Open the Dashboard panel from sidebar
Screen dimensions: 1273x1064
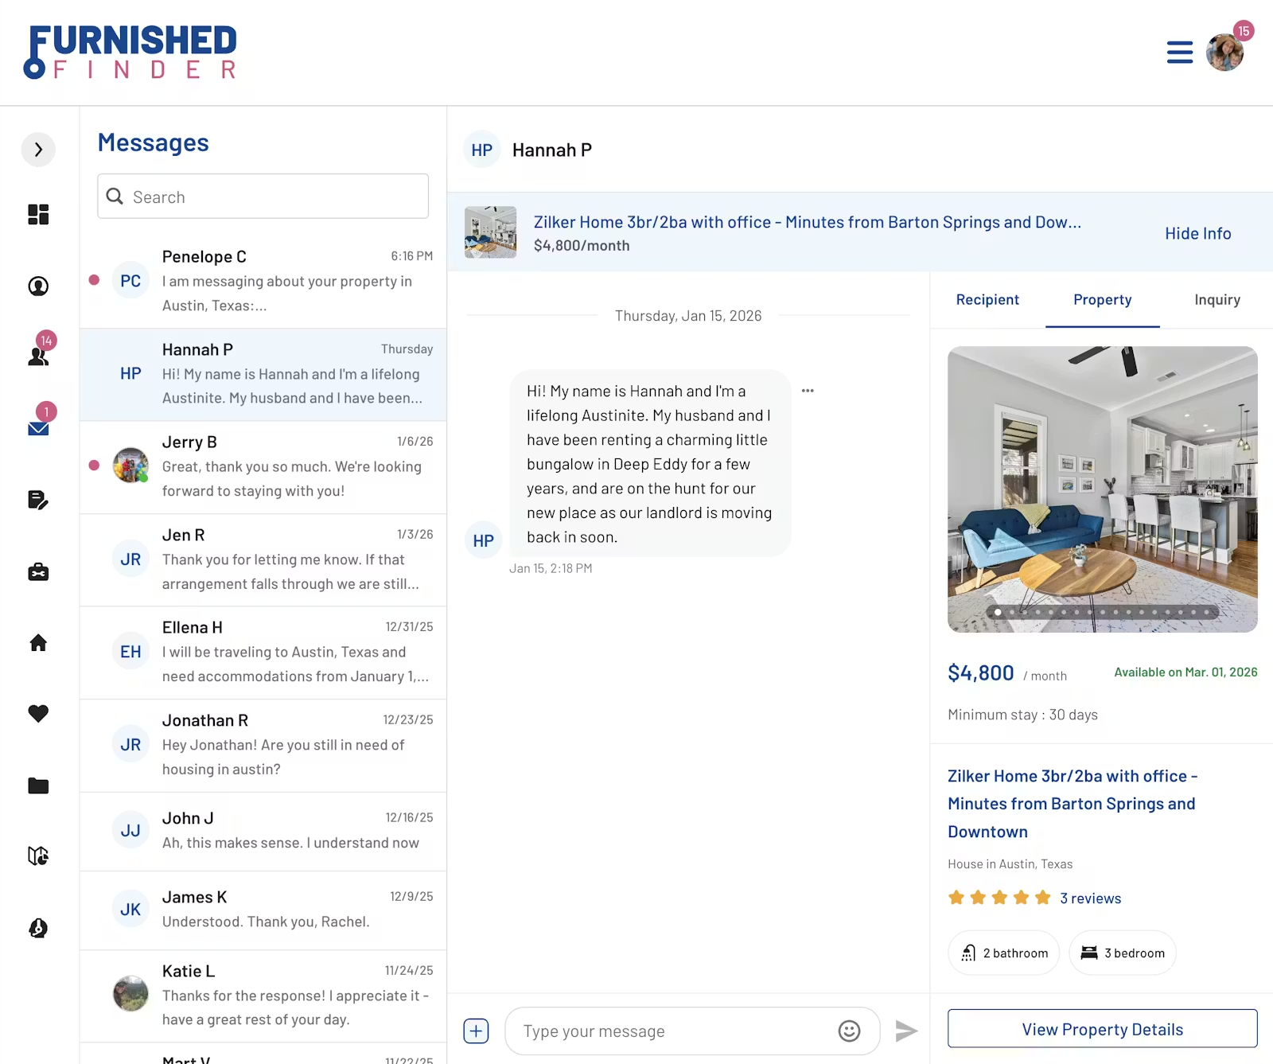(38, 214)
